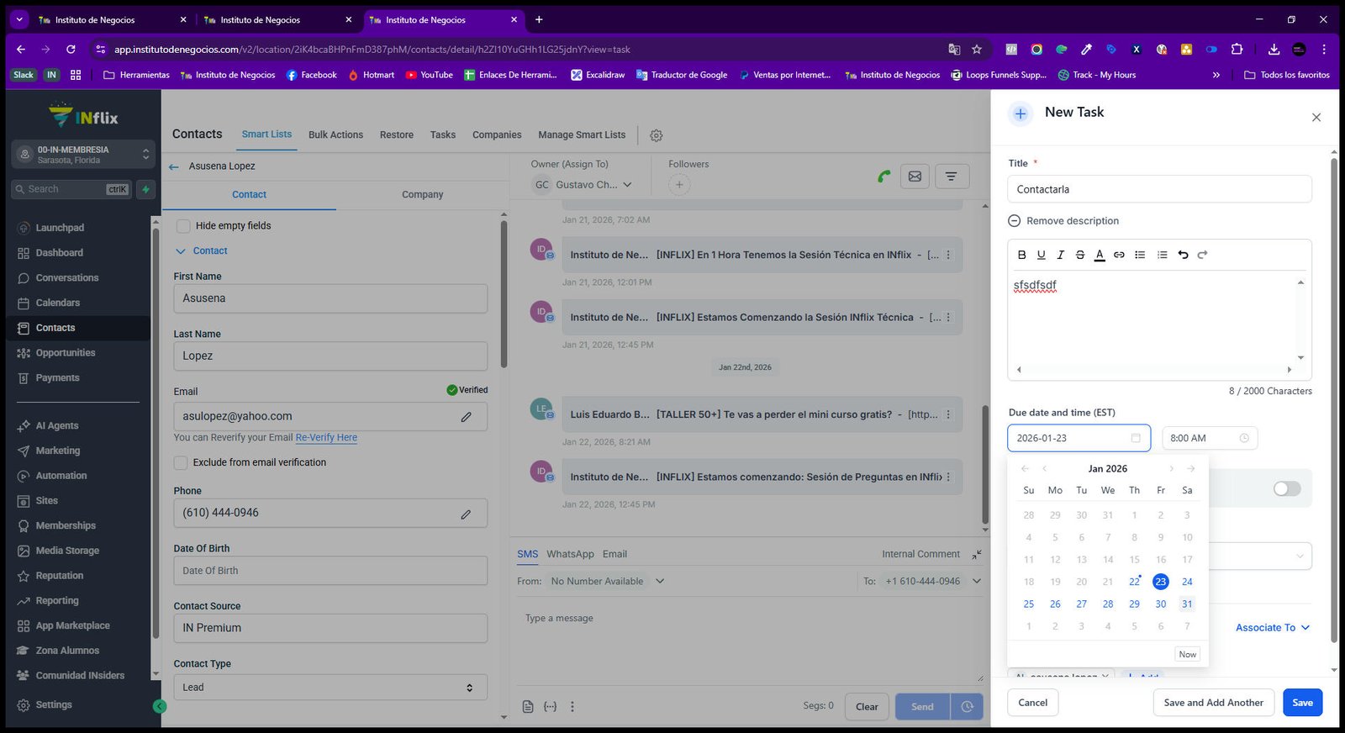Image resolution: width=1345 pixels, height=733 pixels.
Task: Insert link in task description
Action: tap(1119, 255)
